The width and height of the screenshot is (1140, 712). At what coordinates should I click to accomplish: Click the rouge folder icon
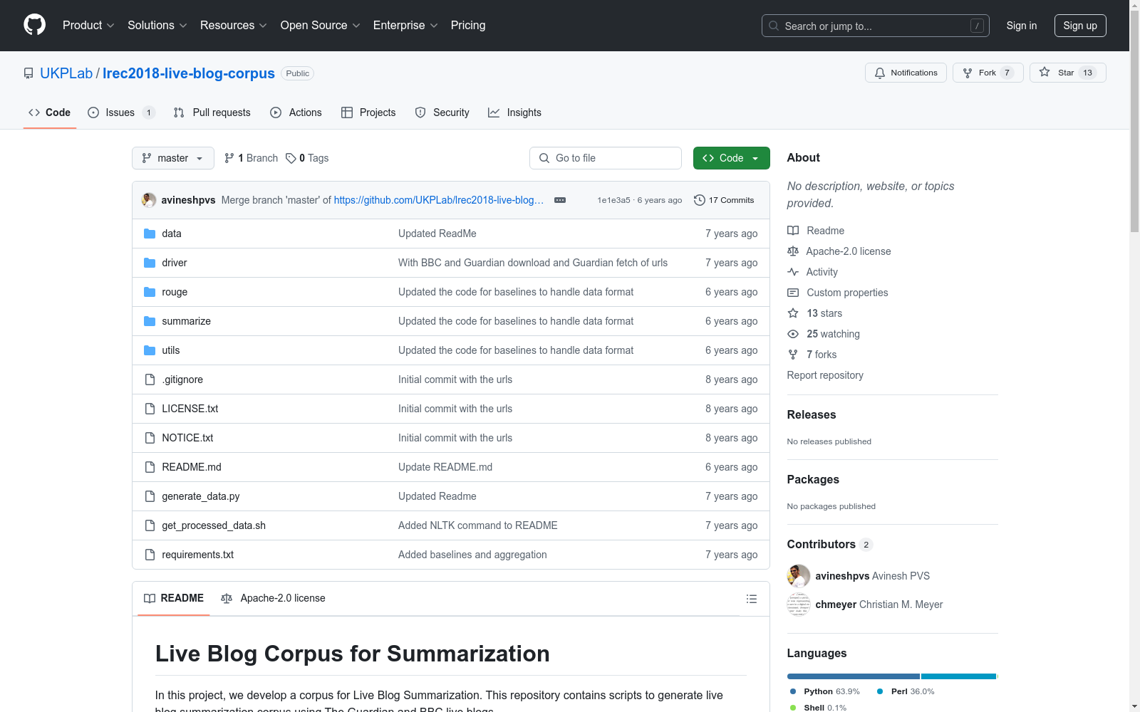coord(150,292)
